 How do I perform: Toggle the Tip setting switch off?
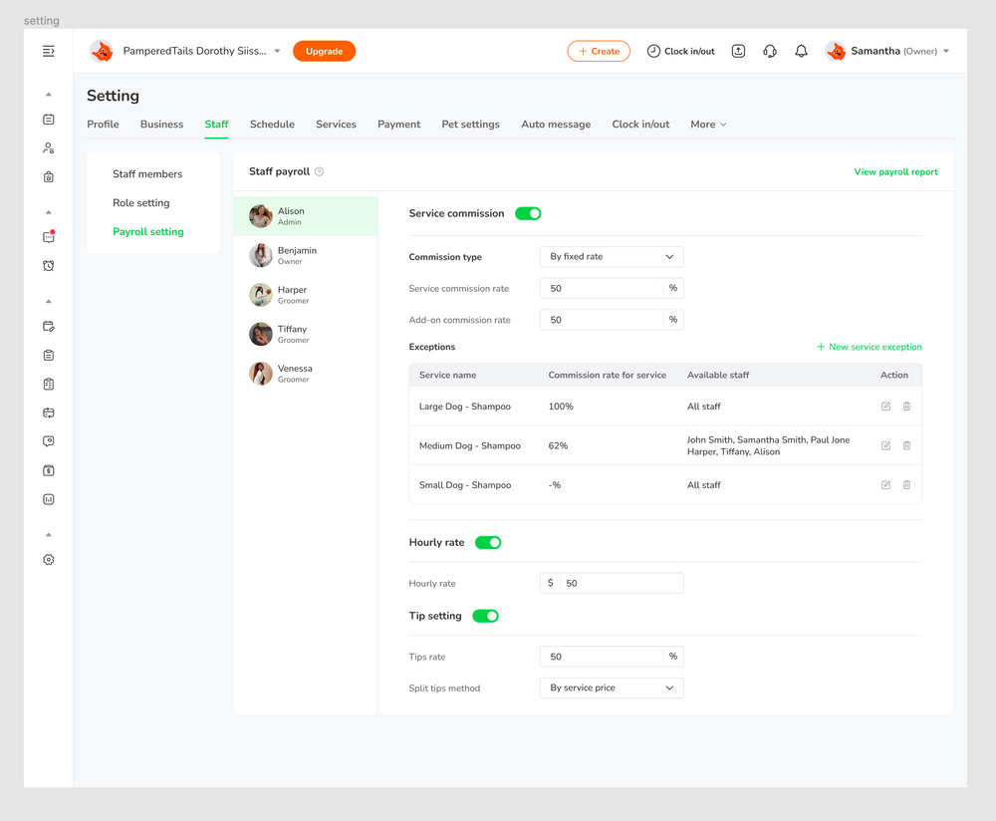tap(485, 616)
